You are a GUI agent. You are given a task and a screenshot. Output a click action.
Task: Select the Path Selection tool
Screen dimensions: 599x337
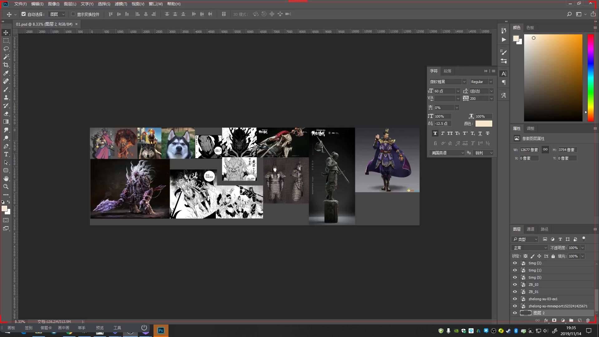click(x=6, y=162)
